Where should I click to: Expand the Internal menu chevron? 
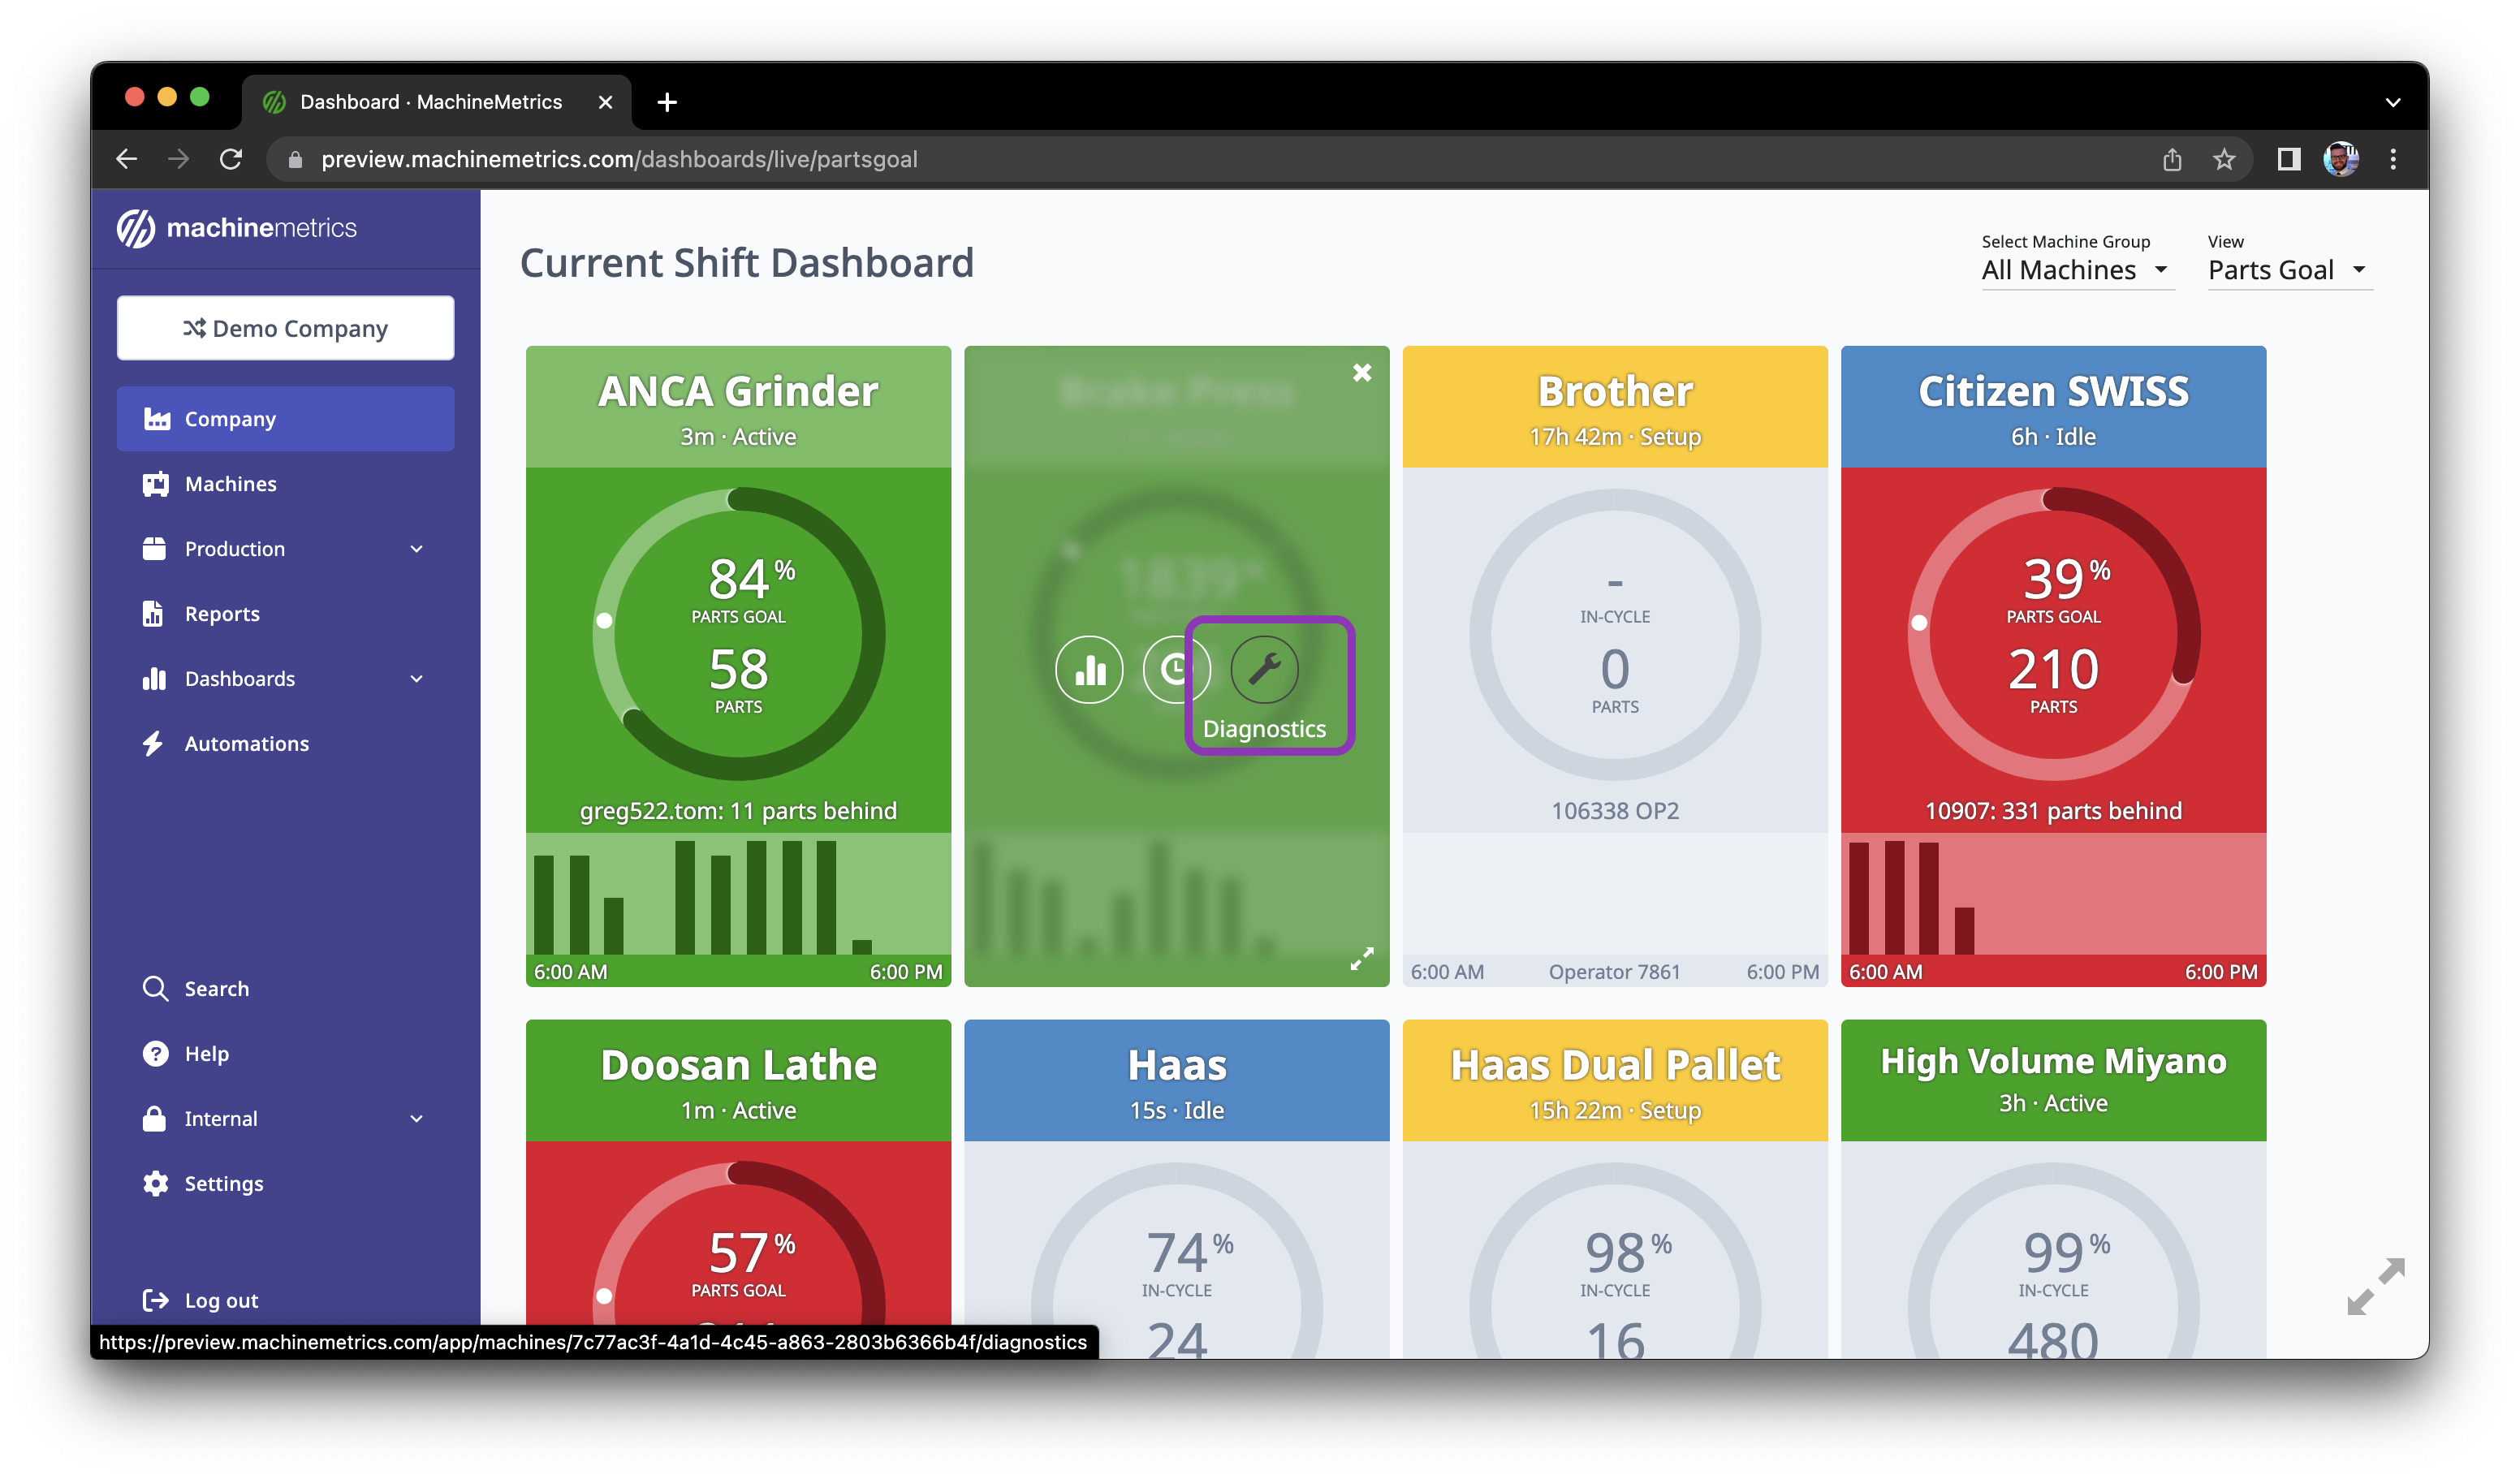click(417, 1119)
